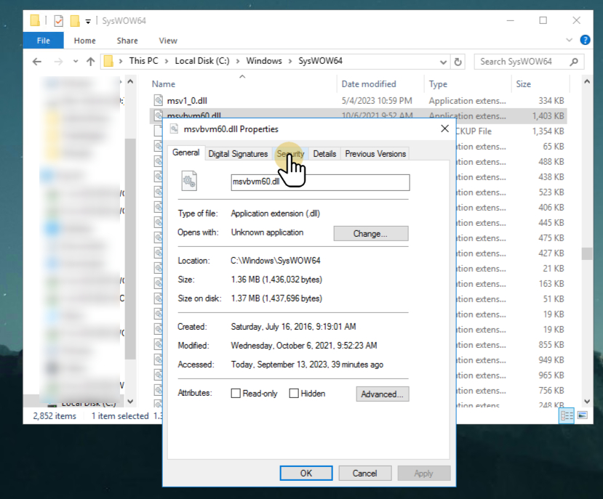Click the Change... button for Opens with
The height and width of the screenshot is (499, 603).
pos(371,234)
